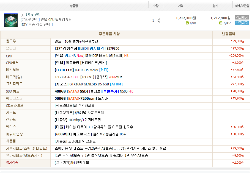Click the round icon beside 용도별 분류
Viewport: 252px width, 173px height.
click(22, 15)
